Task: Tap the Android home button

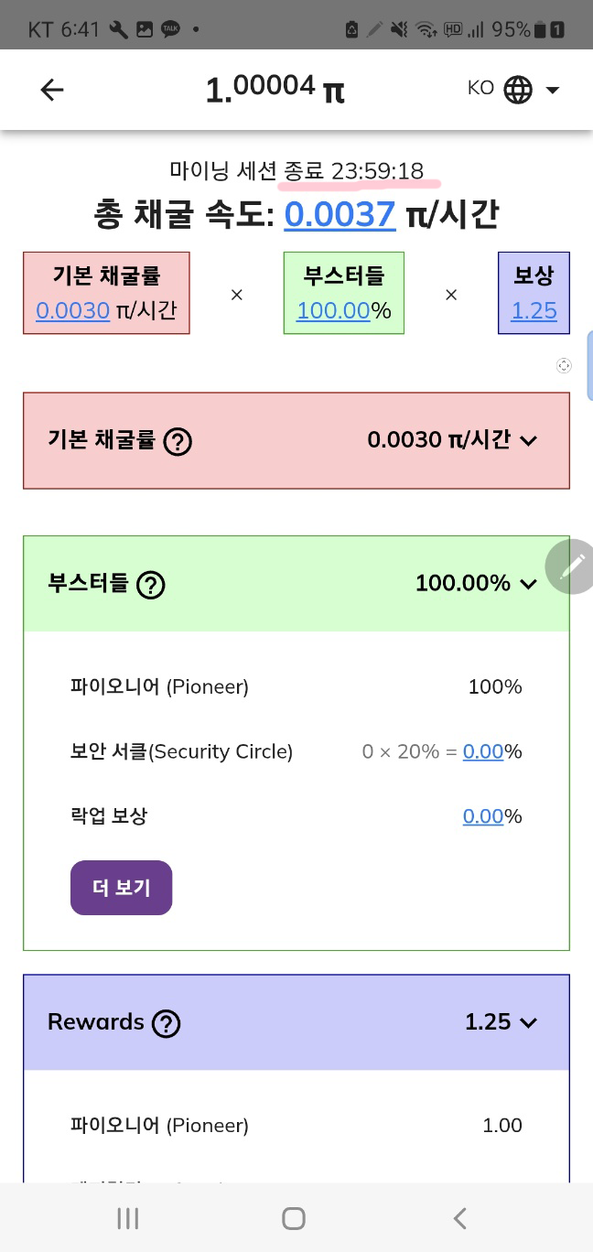Action: click(293, 1218)
